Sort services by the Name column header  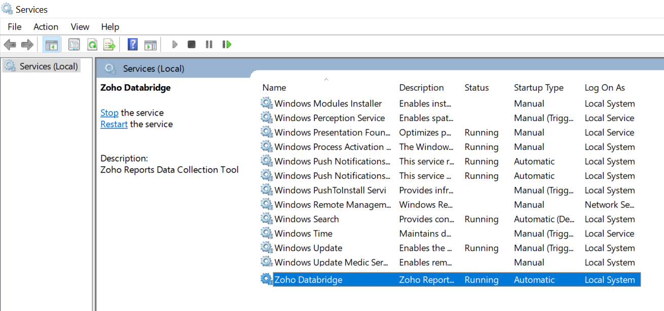274,88
